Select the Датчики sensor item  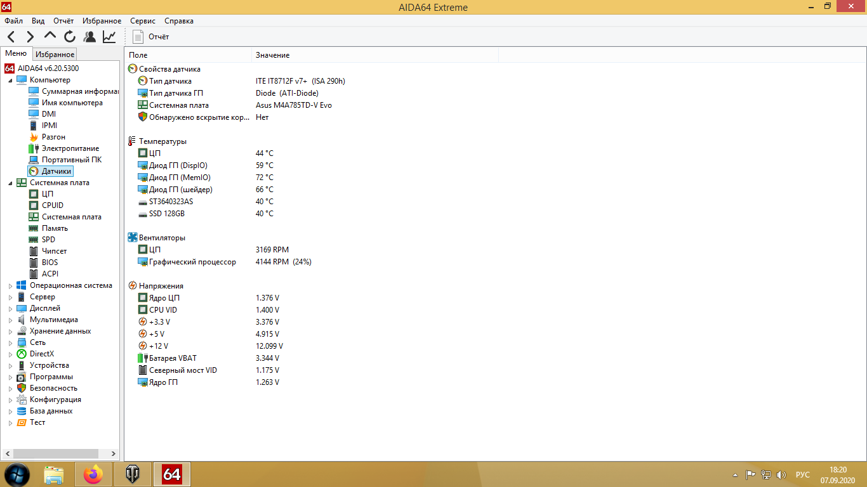(x=50, y=171)
